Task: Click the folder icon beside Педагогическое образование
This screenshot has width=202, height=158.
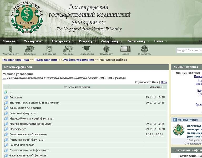Action: [6, 134]
